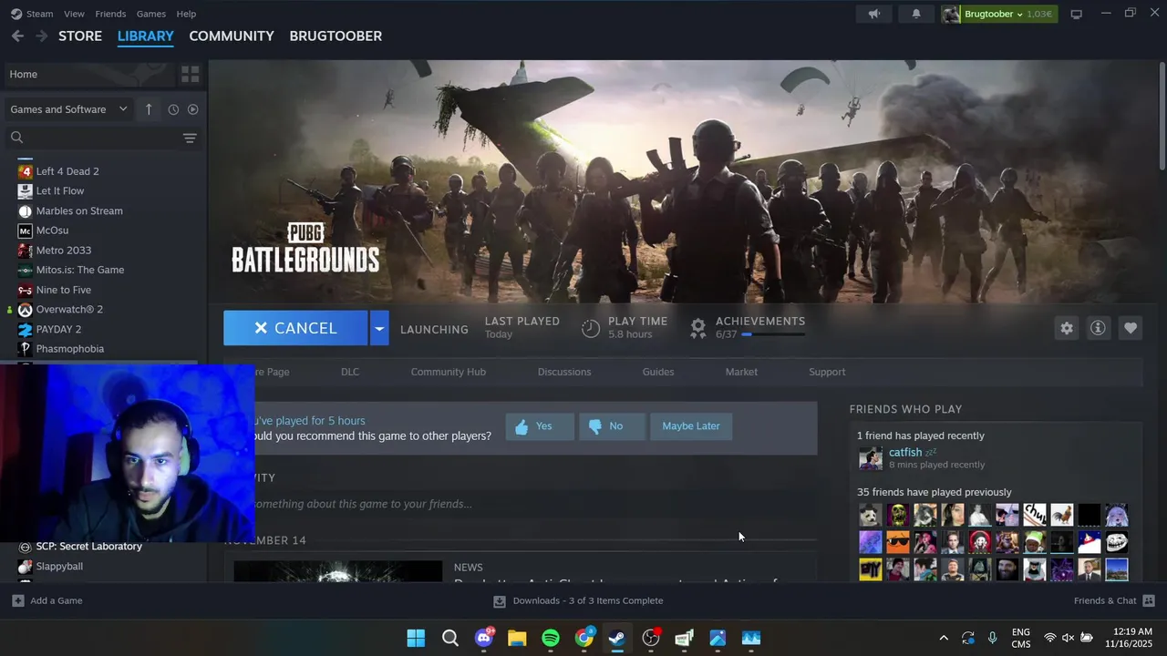The width and height of the screenshot is (1167, 656).
Task: Open Friends & Chat icon
Action: pyautogui.click(x=1149, y=600)
